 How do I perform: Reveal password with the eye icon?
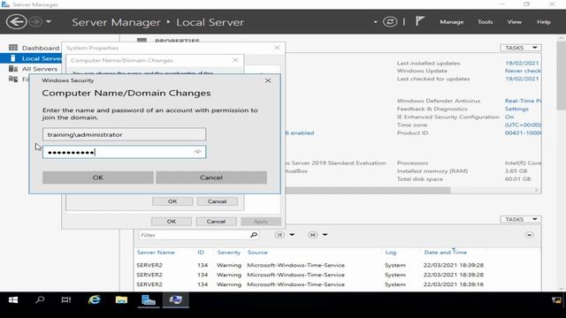[198, 152]
